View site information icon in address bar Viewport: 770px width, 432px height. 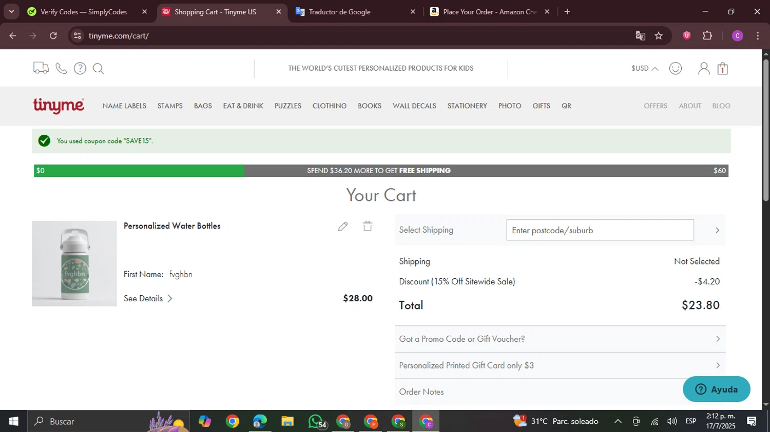pyautogui.click(x=78, y=36)
